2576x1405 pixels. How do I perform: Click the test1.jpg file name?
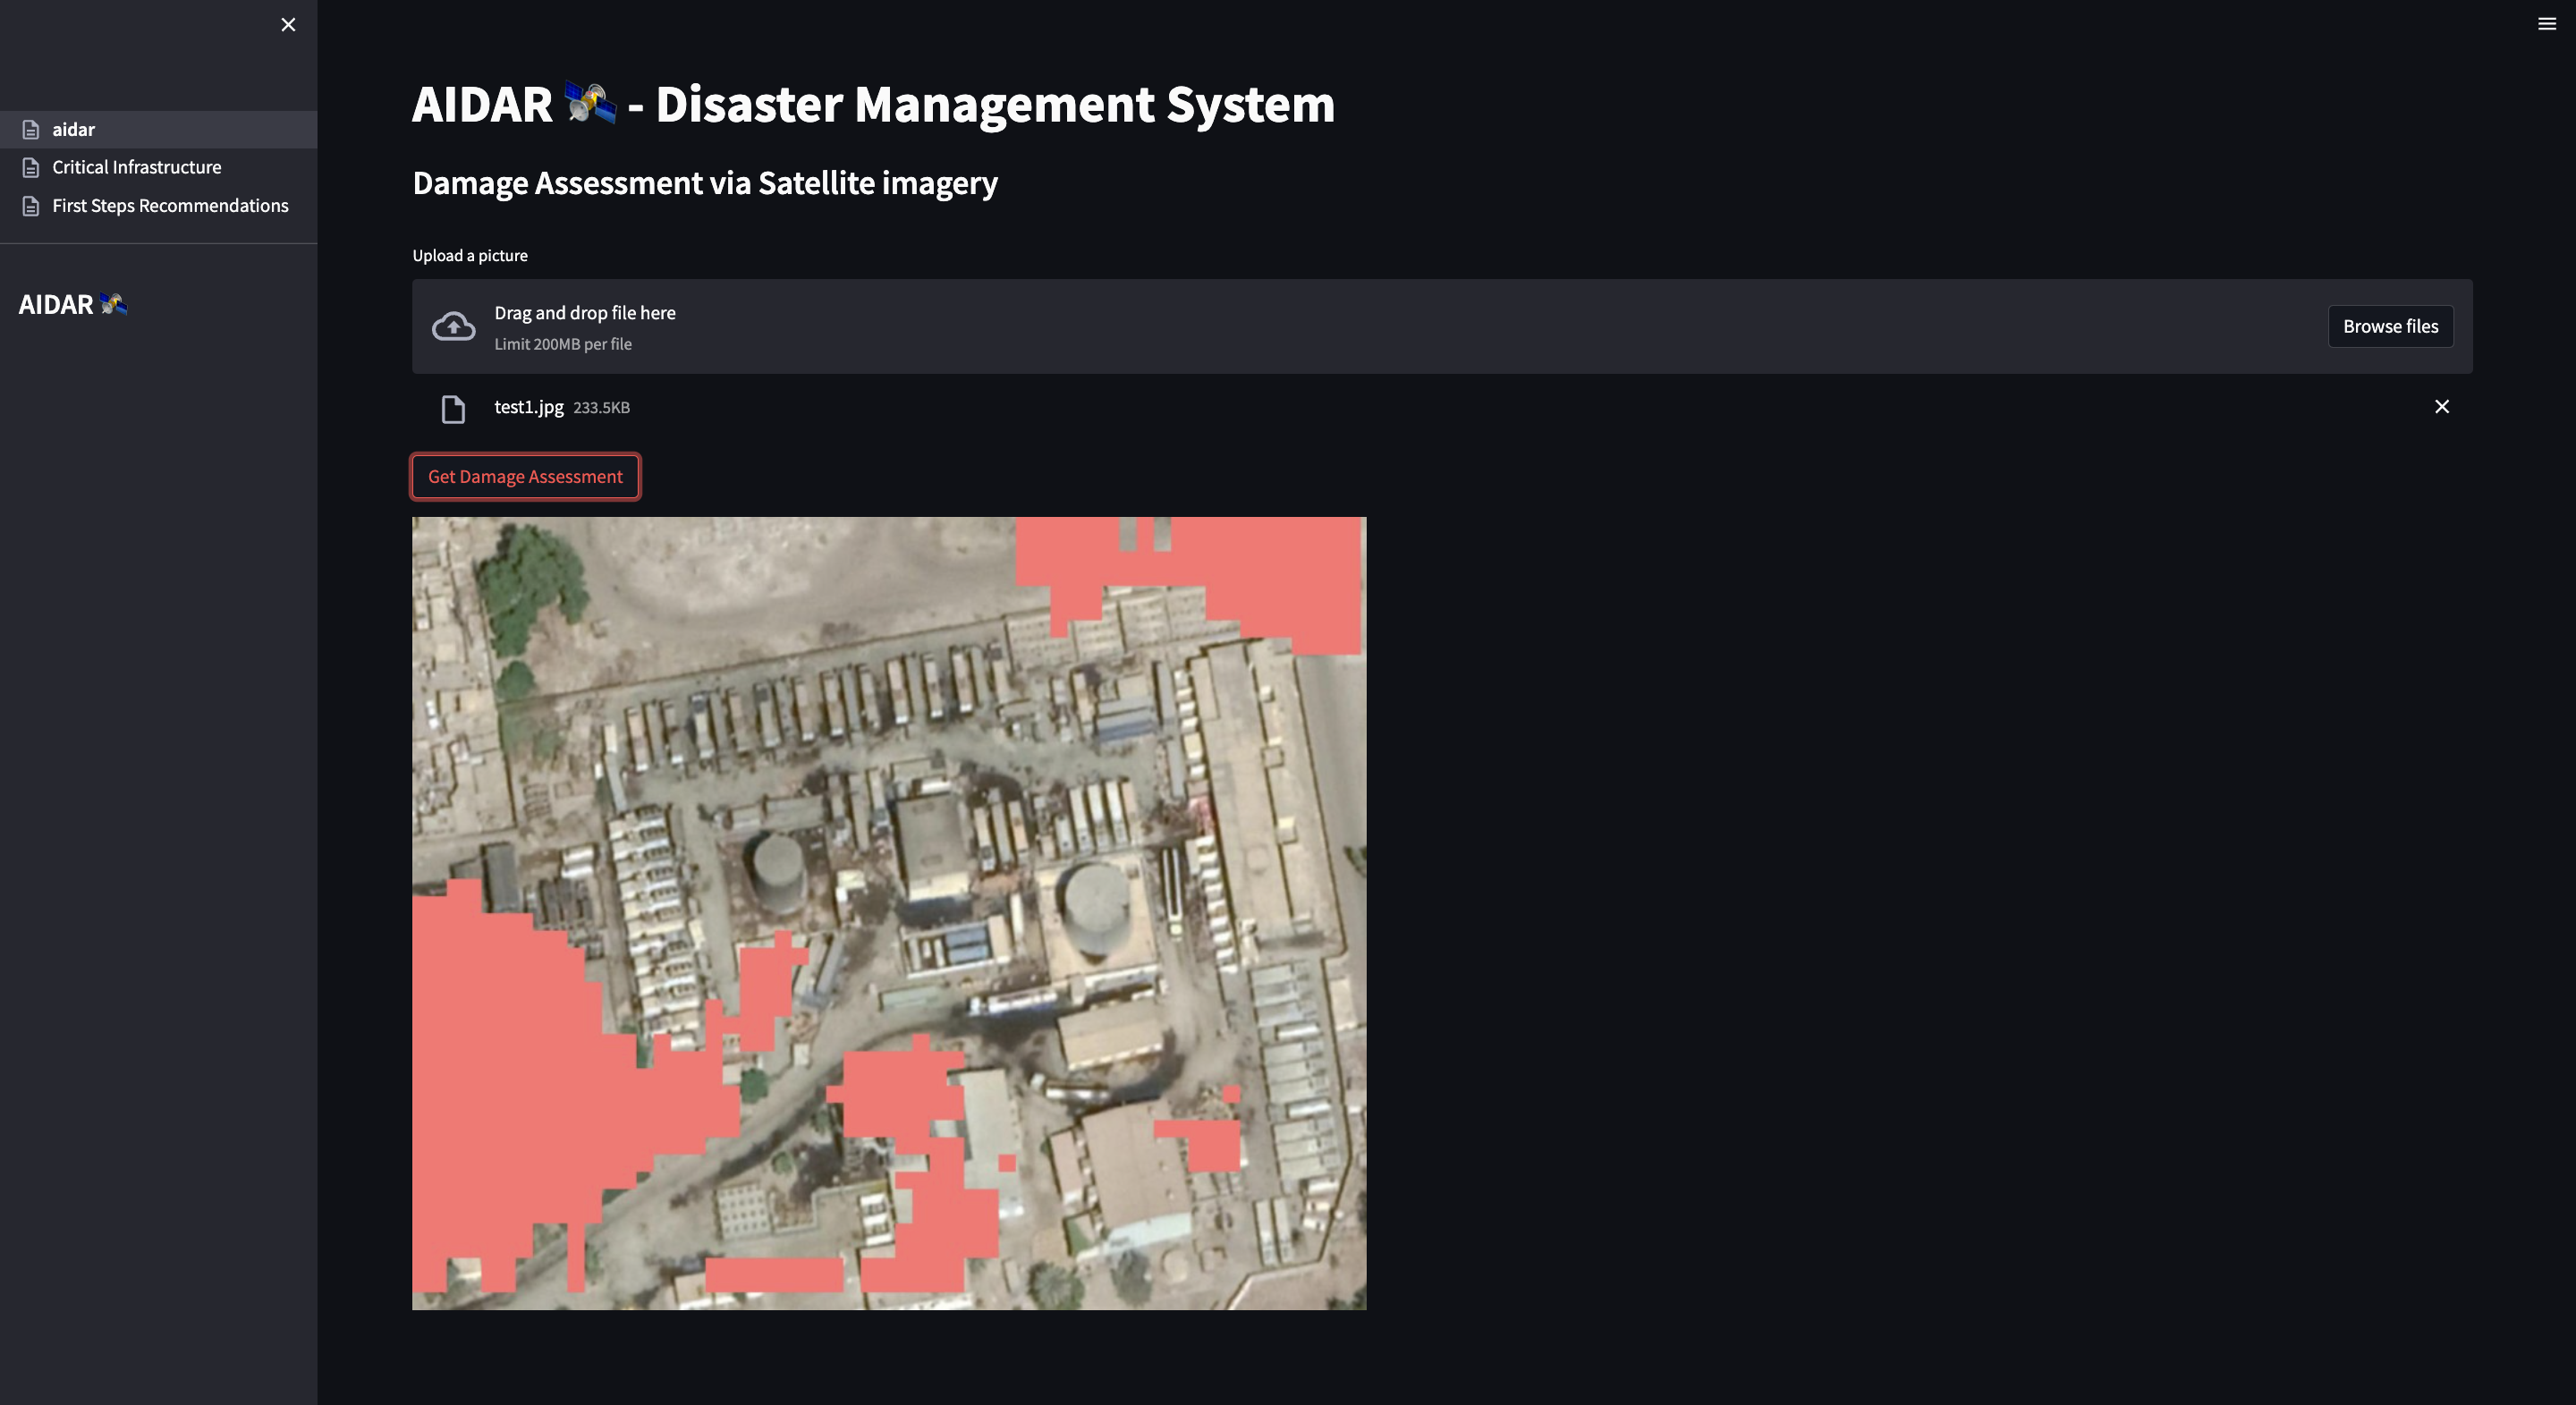pyautogui.click(x=528, y=407)
